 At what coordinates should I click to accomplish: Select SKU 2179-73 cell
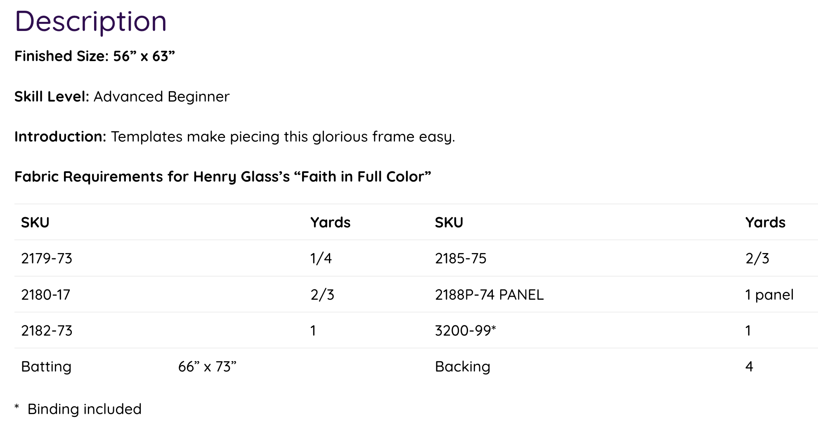click(47, 258)
